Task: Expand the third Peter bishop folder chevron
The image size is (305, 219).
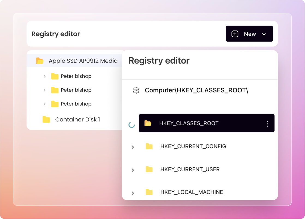Action: [44, 104]
